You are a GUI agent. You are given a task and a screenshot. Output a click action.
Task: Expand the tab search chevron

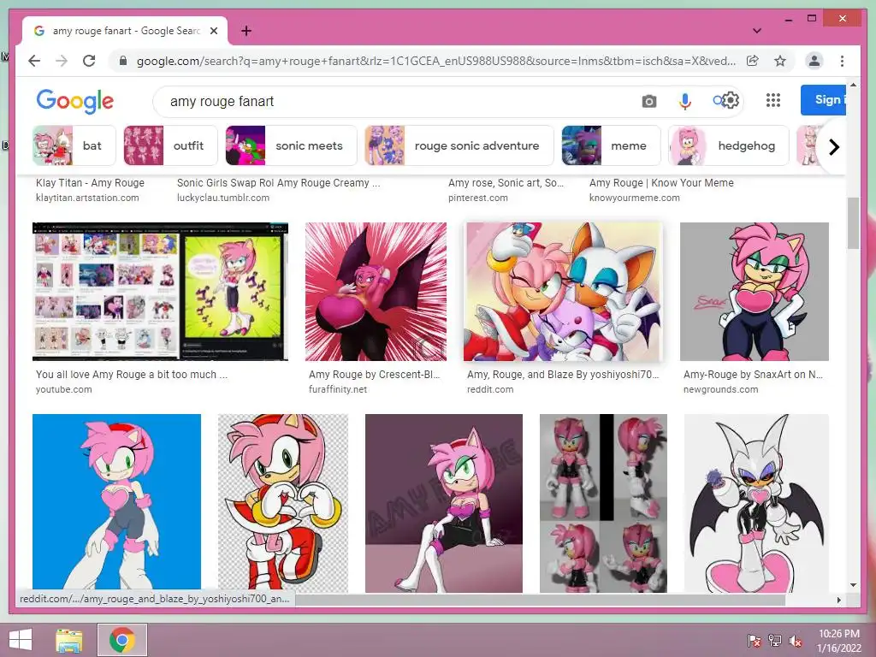[x=757, y=31]
